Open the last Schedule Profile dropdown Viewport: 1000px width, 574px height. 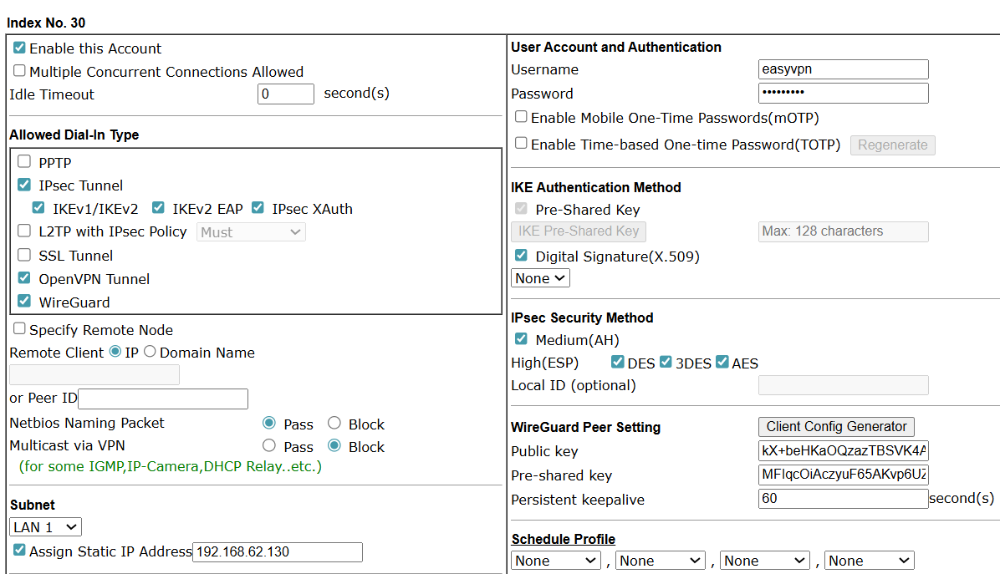coord(869,561)
